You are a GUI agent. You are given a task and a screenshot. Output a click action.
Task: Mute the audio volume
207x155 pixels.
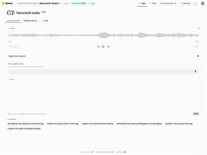10,47
